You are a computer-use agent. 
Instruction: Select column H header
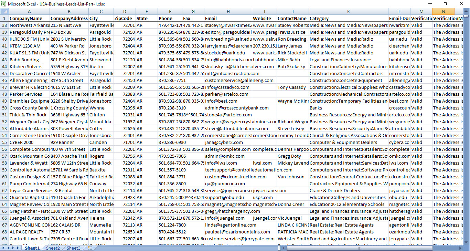[x=228, y=11]
